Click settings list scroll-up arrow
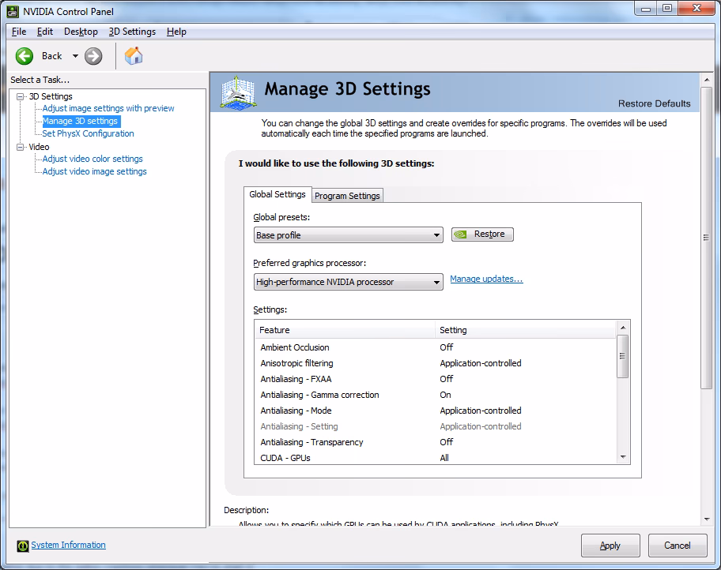The image size is (721, 570). tap(623, 328)
